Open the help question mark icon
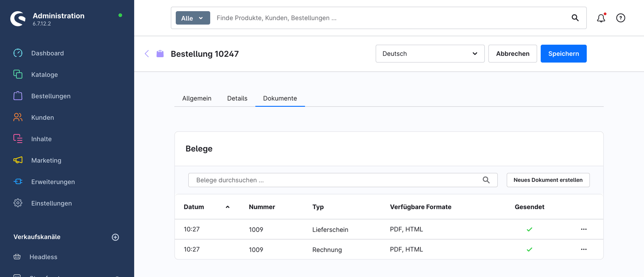The height and width of the screenshot is (277, 644). pos(621,18)
